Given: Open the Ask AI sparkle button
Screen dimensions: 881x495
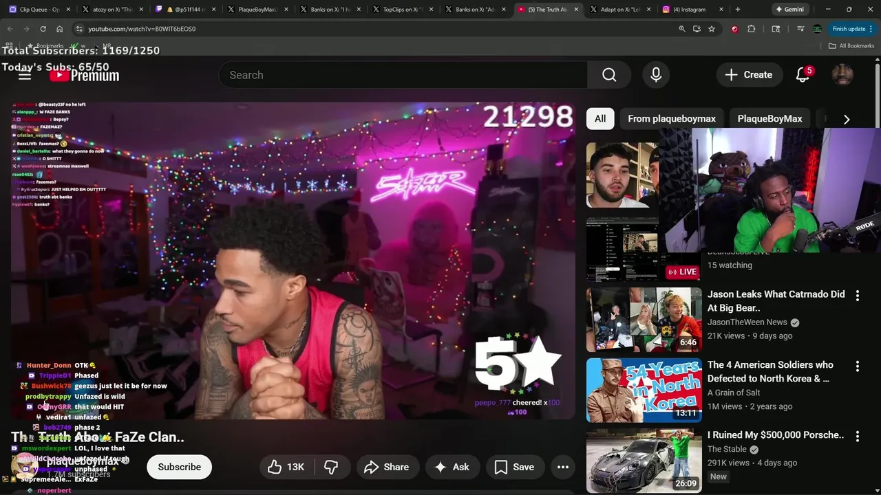Looking at the screenshot, I should pyautogui.click(x=452, y=467).
